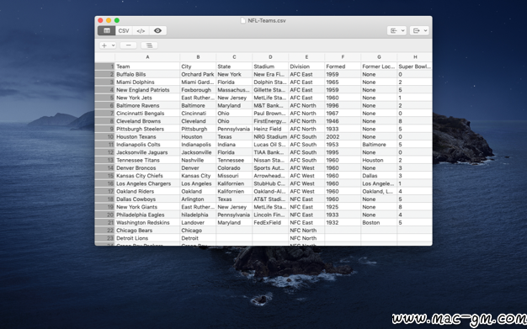Select row number 16 header

105,183
